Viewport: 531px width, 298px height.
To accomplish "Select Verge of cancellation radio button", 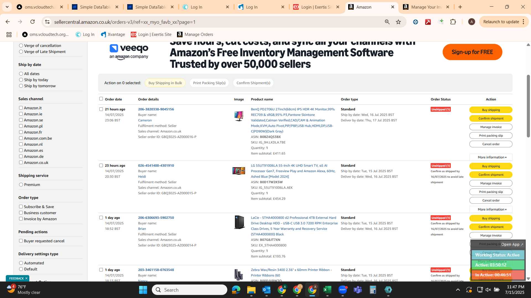I will (21, 46).
